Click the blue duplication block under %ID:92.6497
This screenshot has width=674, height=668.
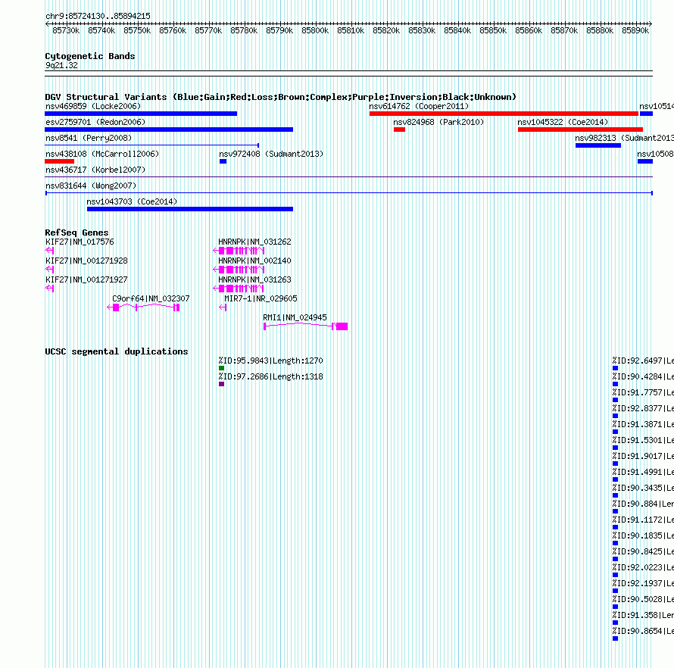[615, 368]
